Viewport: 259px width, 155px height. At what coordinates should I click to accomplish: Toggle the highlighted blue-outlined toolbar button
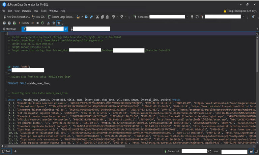click(59, 23)
